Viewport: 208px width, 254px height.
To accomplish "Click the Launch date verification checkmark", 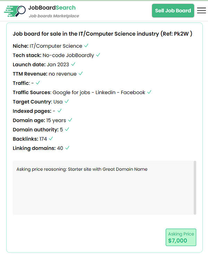I will [x=73, y=64].
